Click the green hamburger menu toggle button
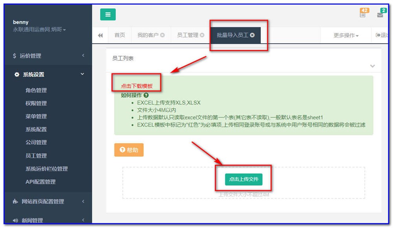The height and width of the screenshot is (228, 393). click(108, 15)
